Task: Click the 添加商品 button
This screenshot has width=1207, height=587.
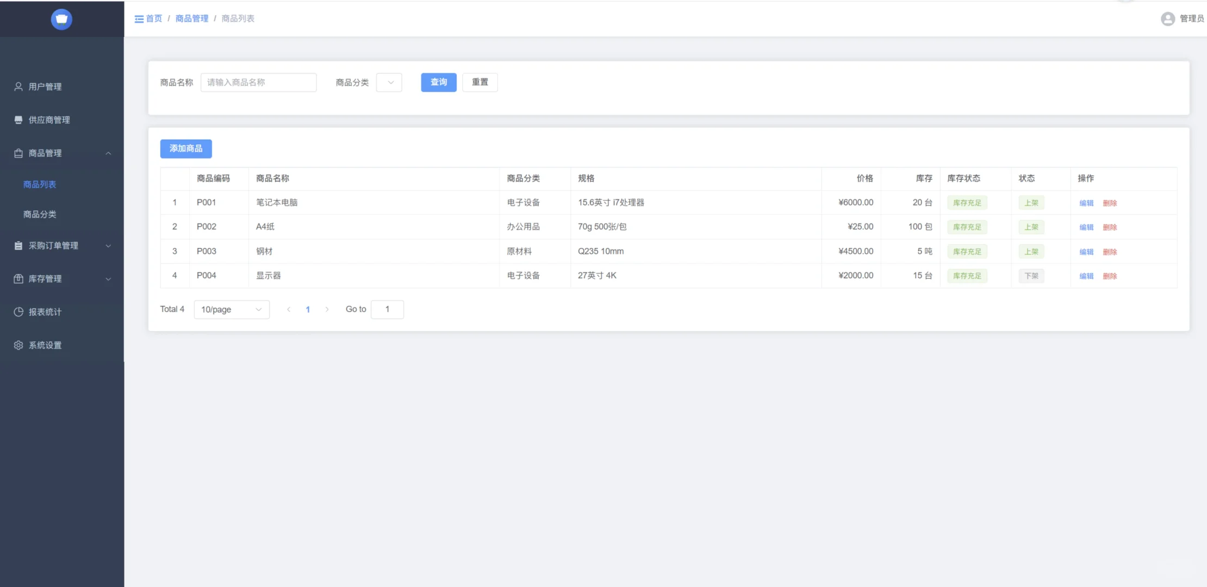Action: point(186,148)
